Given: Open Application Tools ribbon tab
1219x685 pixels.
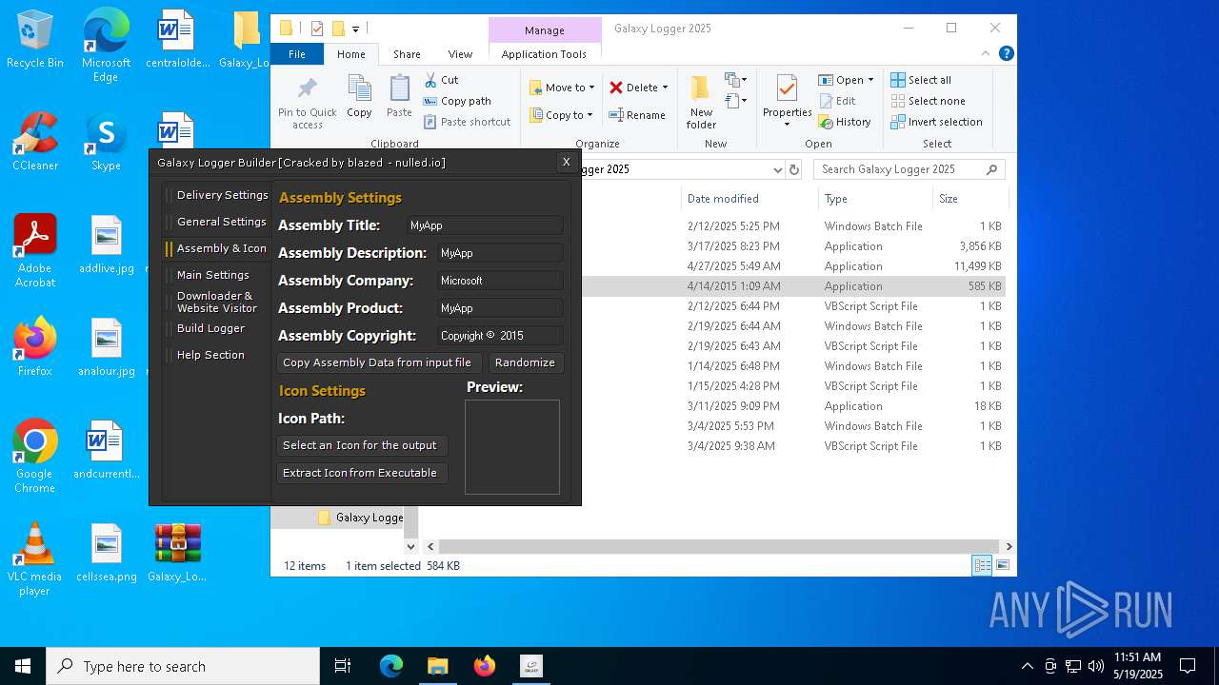Looking at the screenshot, I should [x=544, y=54].
